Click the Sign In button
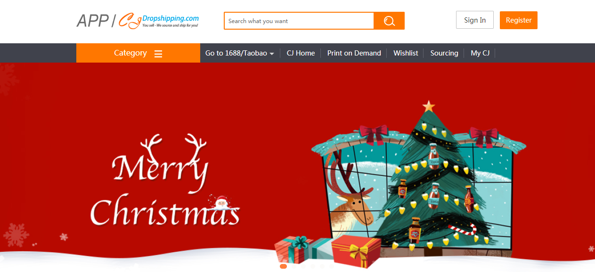The height and width of the screenshot is (272, 595). (x=475, y=20)
